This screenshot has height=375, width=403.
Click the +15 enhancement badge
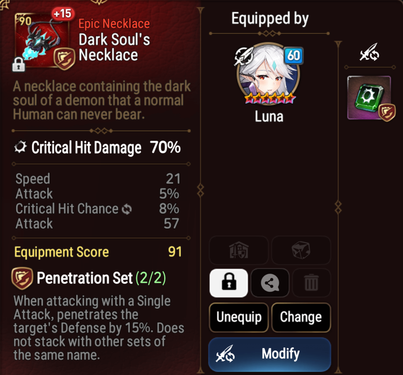(x=63, y=14)
